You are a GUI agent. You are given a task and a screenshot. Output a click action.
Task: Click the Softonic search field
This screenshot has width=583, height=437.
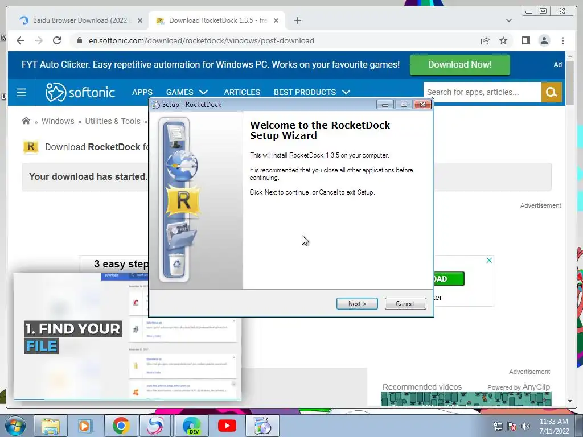click(x=482, y=92)
